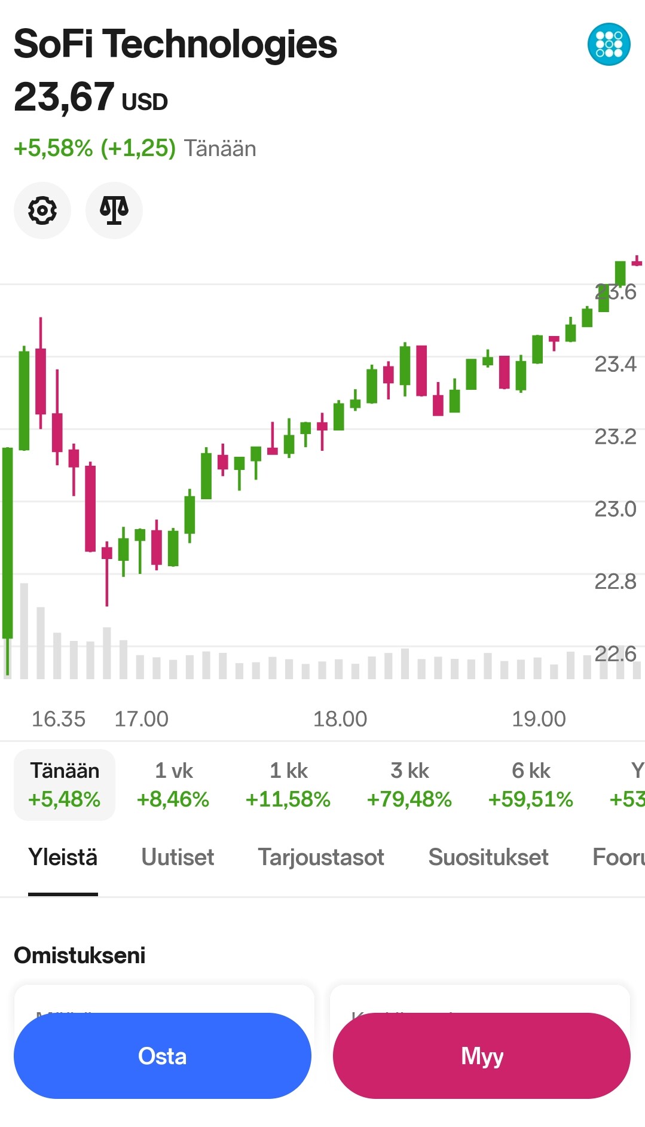The height and width of the screenshot is (1127, 645).
Task: Open the Yleistä tab
Action: point(63,857)
